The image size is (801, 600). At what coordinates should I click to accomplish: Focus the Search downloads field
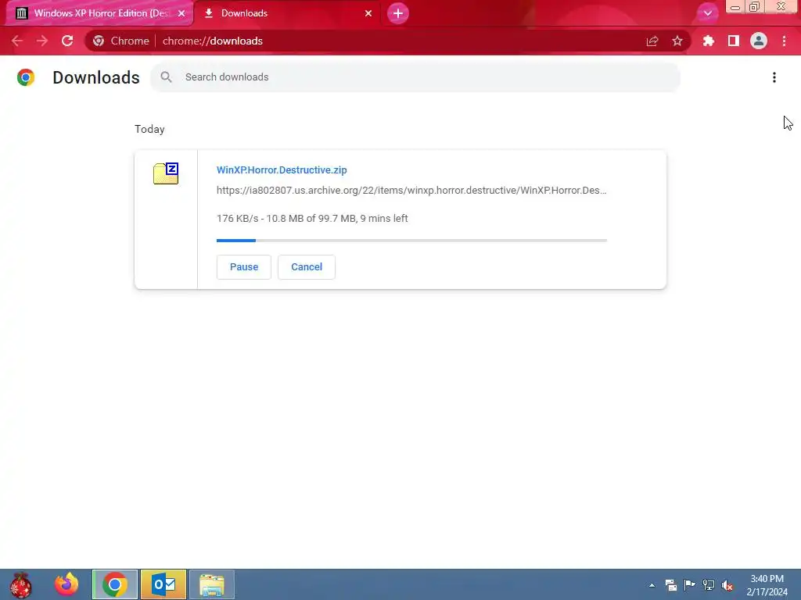[415, 77]
